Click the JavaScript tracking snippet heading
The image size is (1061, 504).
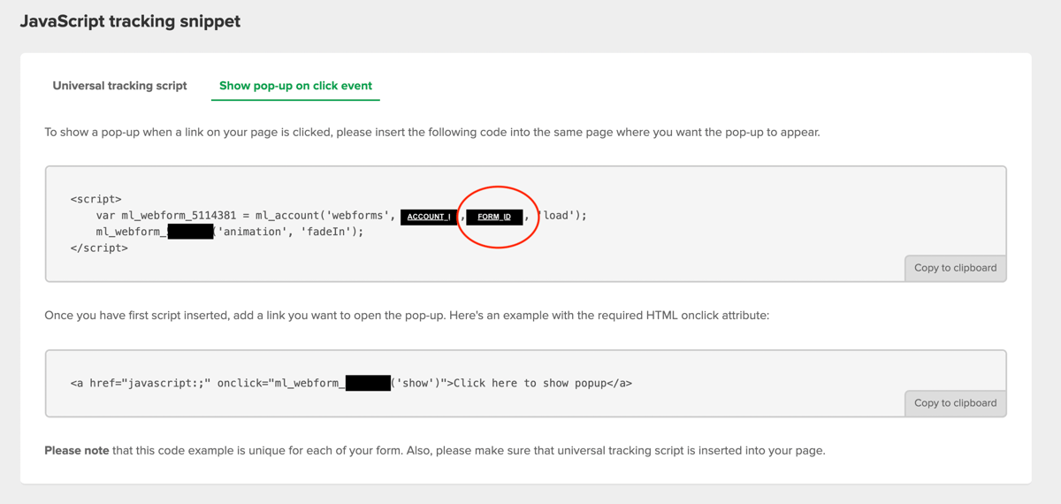click(130, 21)
